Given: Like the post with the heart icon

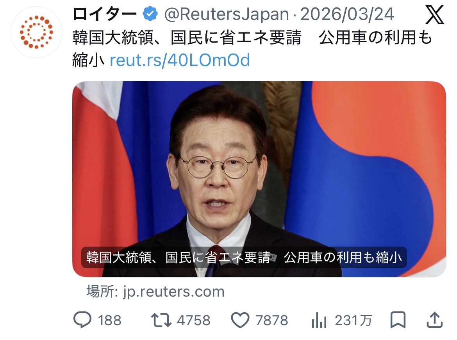Looking at the screenshot, I should [240, 320].
